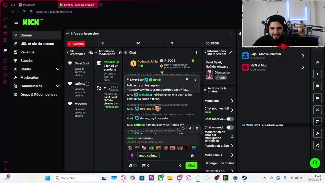Click the green support headset button

click(315, 163)
